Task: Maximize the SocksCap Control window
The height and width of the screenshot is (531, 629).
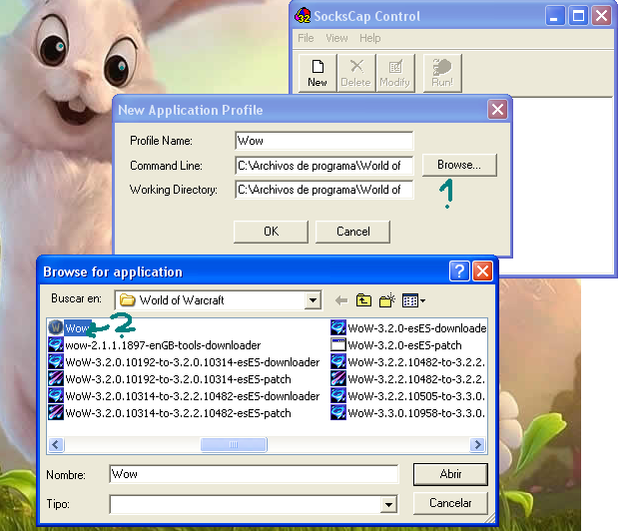Action: click(x=578, y=16)
